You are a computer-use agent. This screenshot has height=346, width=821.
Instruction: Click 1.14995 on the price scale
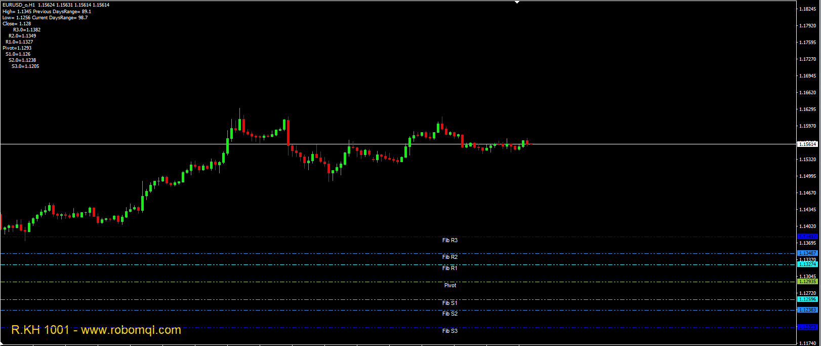[807, 176]
